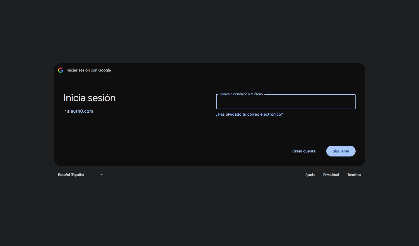Focus the email or phone input field
Viewport: 419px width, 246px height.
coord(285,102)
